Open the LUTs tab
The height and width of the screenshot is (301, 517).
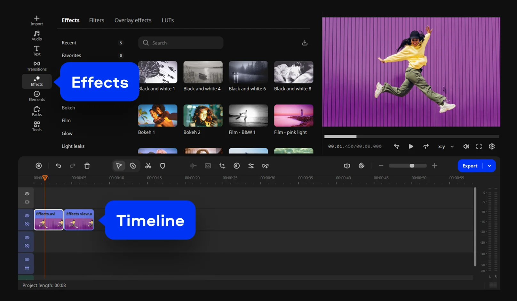pyautogui.click(x=168, y=20)
